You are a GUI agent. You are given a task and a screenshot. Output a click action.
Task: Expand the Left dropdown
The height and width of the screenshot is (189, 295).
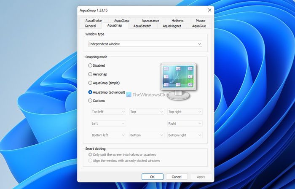pyautogui.click(x=108, y=124)
